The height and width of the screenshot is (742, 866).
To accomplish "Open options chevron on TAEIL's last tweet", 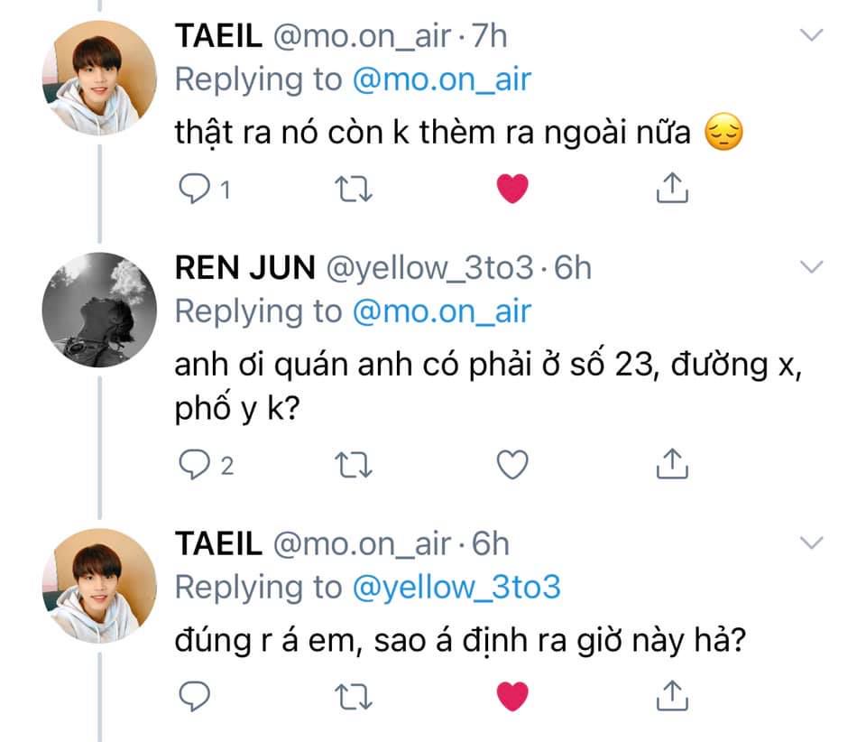I will pyautogui.click(x=813, y=543).
